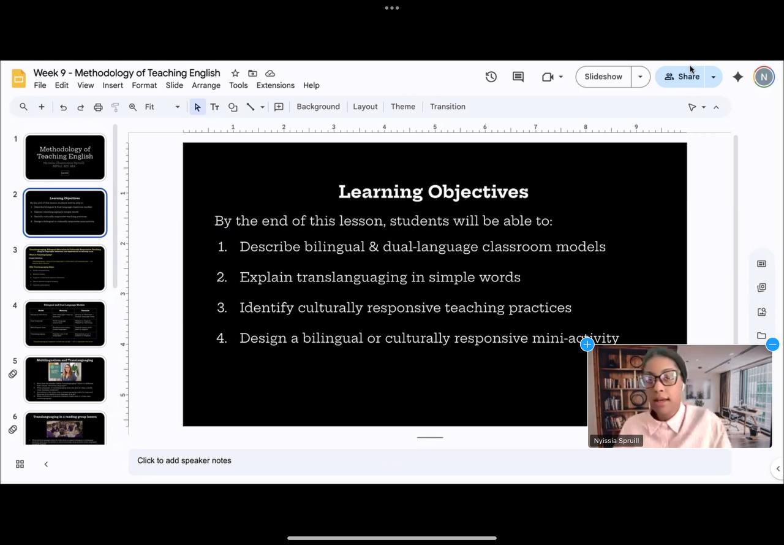Open the Fit zoom dropdown

(x=162, y=107)
